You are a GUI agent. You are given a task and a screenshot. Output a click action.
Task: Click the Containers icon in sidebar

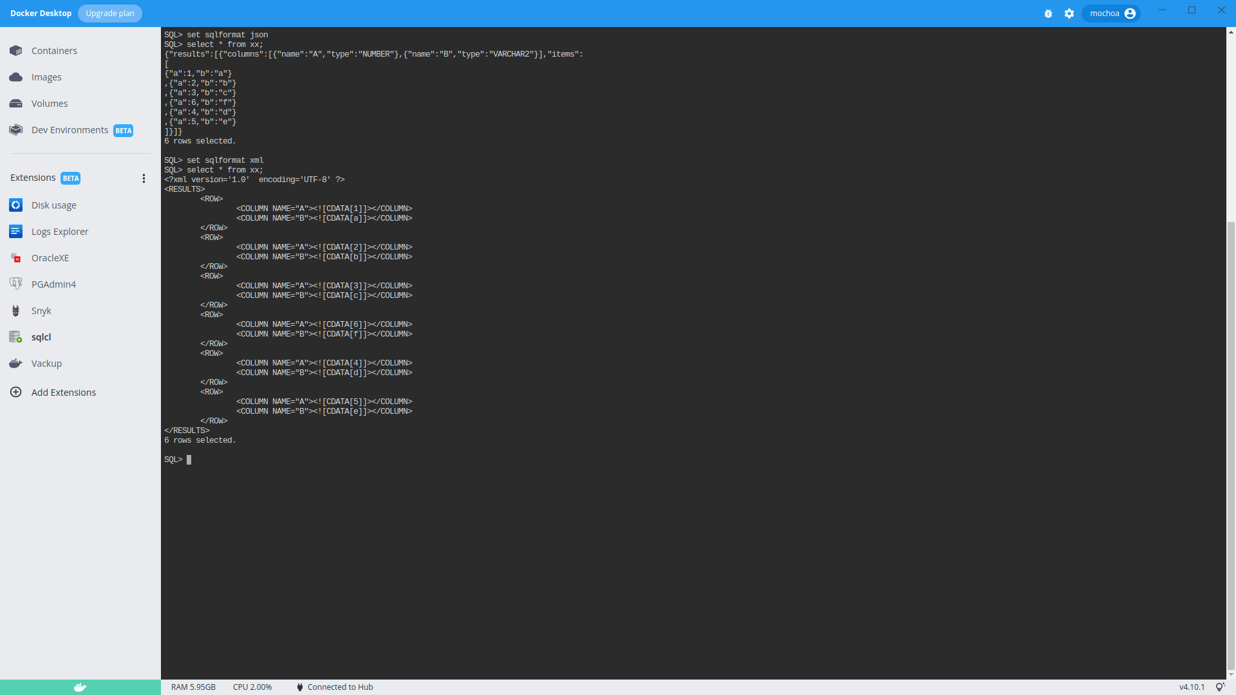16,51
